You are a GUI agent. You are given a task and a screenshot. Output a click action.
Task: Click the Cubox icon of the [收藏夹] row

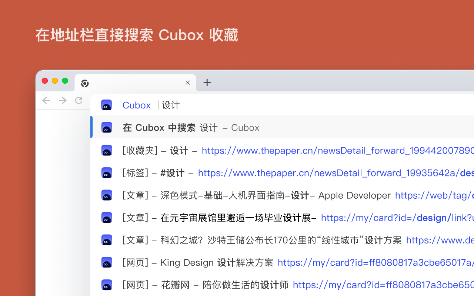[107, 150]
